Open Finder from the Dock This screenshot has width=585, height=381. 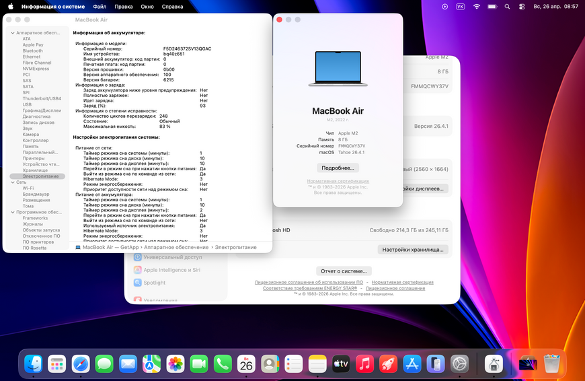tap(33, 363)
